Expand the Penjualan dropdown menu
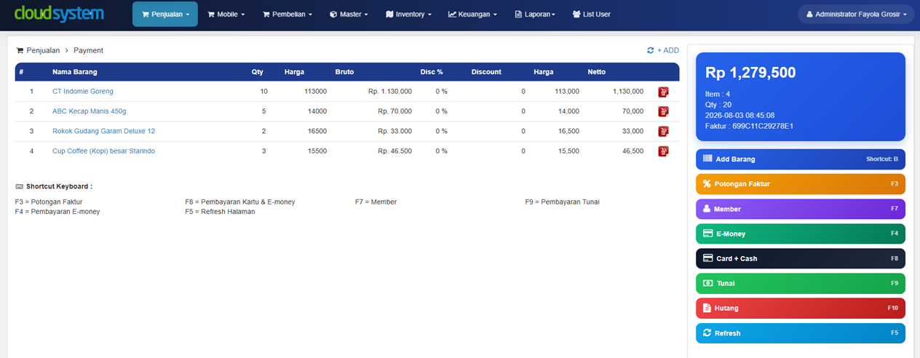 tap(165, 14)
